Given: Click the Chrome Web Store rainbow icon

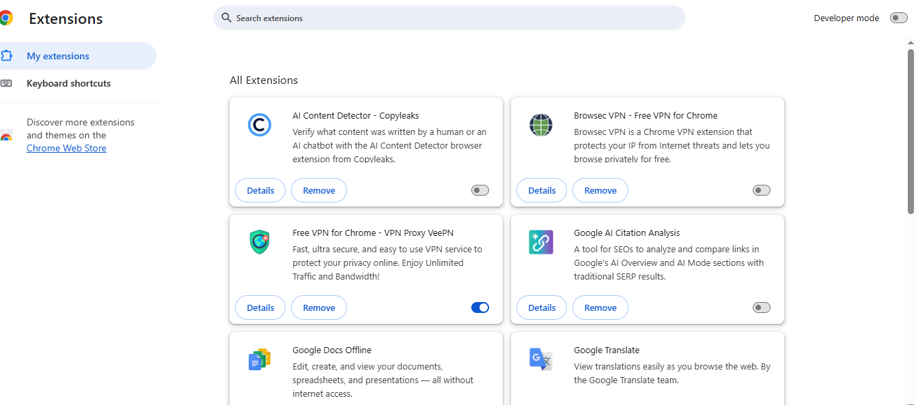Looking at the screenshot, I should click(5, 135).
